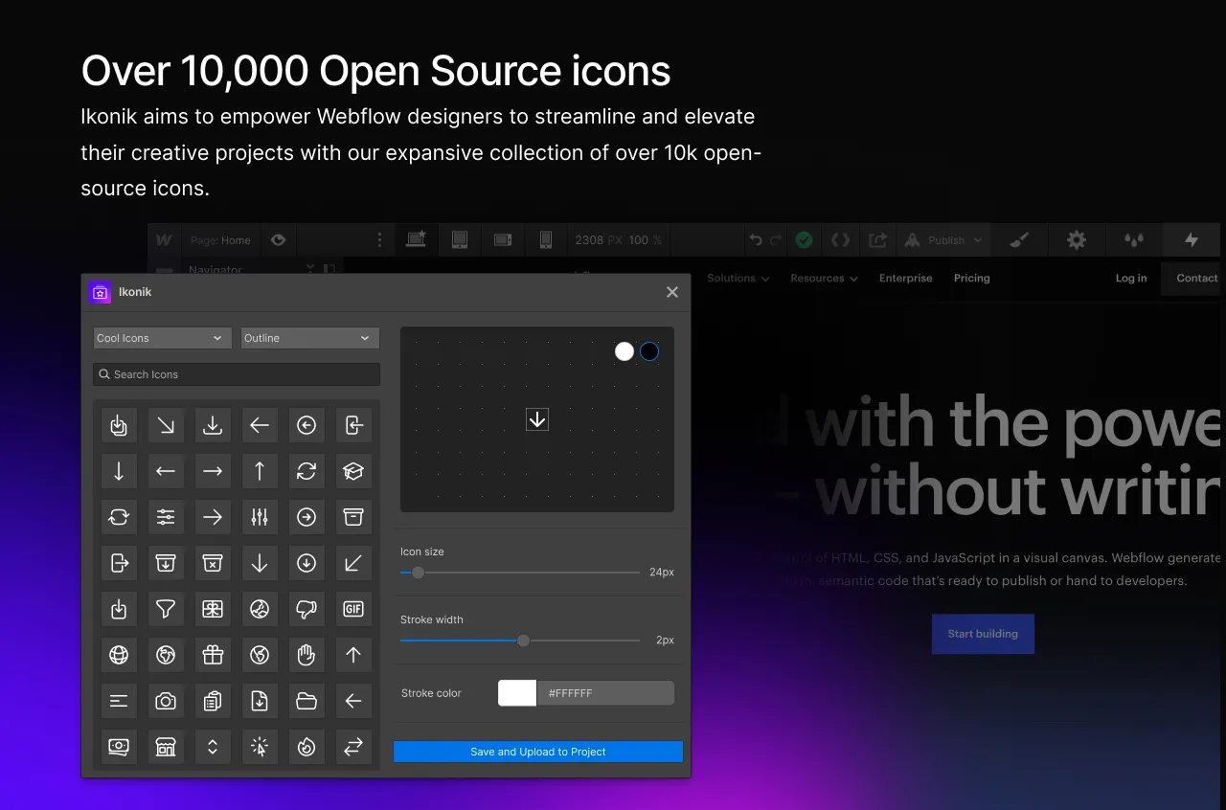Screen dimensions: 1226x810
Task: Open the Cool Icons library dropdown
Action: pyautogui.click(x=162, y=338)
